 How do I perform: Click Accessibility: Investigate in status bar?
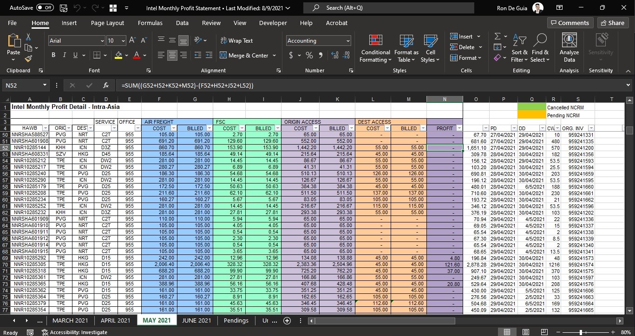click(x=74, y=332)
